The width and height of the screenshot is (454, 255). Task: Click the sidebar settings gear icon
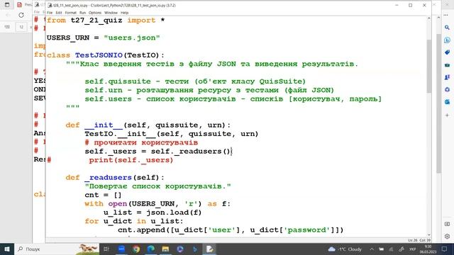(x=447, y=236)
